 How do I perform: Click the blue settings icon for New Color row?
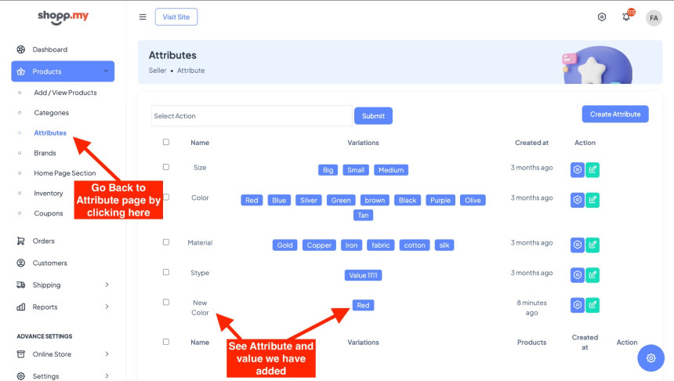(578, 305)
